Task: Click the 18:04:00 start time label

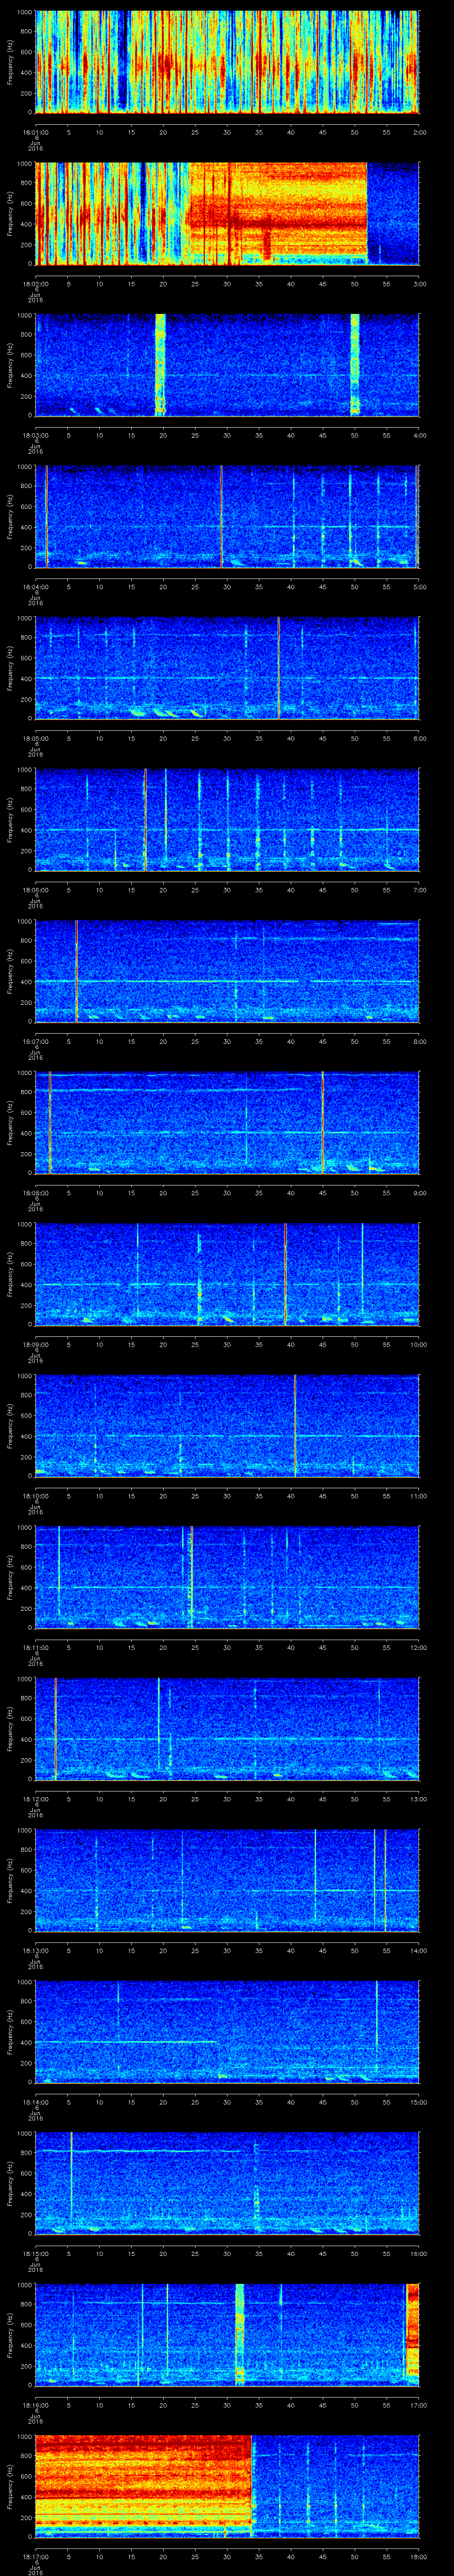Action: click(35, 587)
